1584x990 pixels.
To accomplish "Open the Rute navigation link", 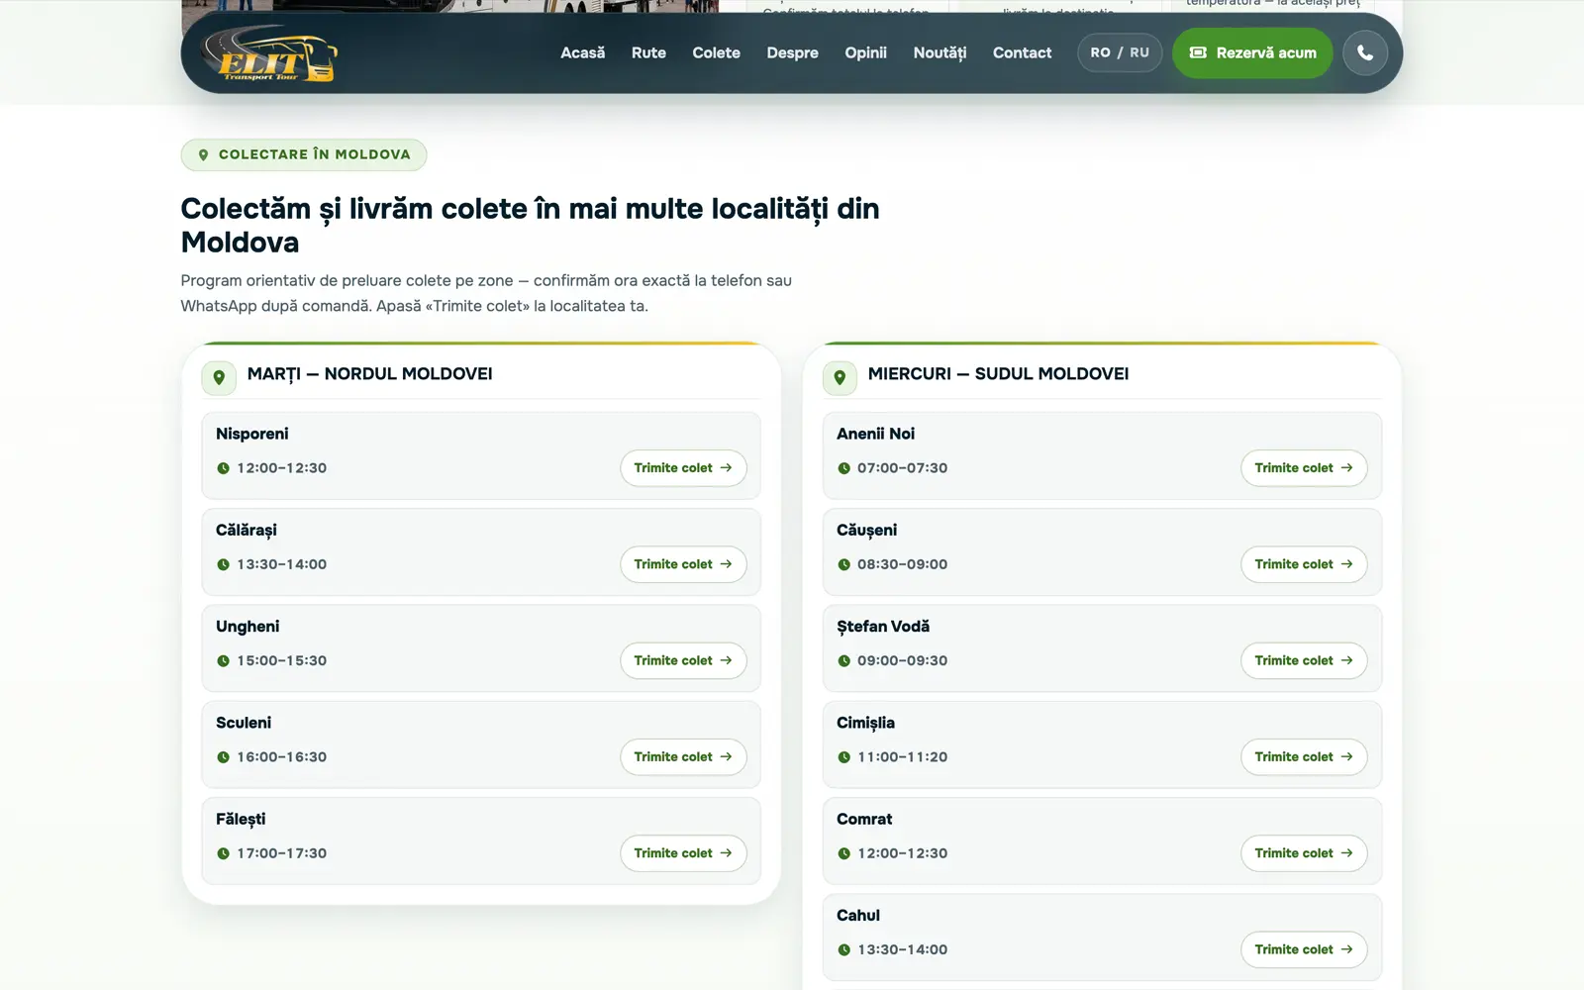I will point(648,52).
